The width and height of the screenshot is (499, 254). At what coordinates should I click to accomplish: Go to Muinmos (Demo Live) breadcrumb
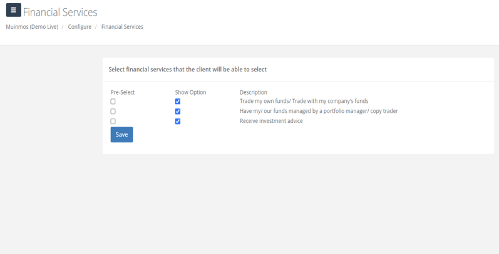point(32,27)
